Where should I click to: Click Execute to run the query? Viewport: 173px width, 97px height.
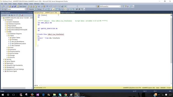point(31,9)
